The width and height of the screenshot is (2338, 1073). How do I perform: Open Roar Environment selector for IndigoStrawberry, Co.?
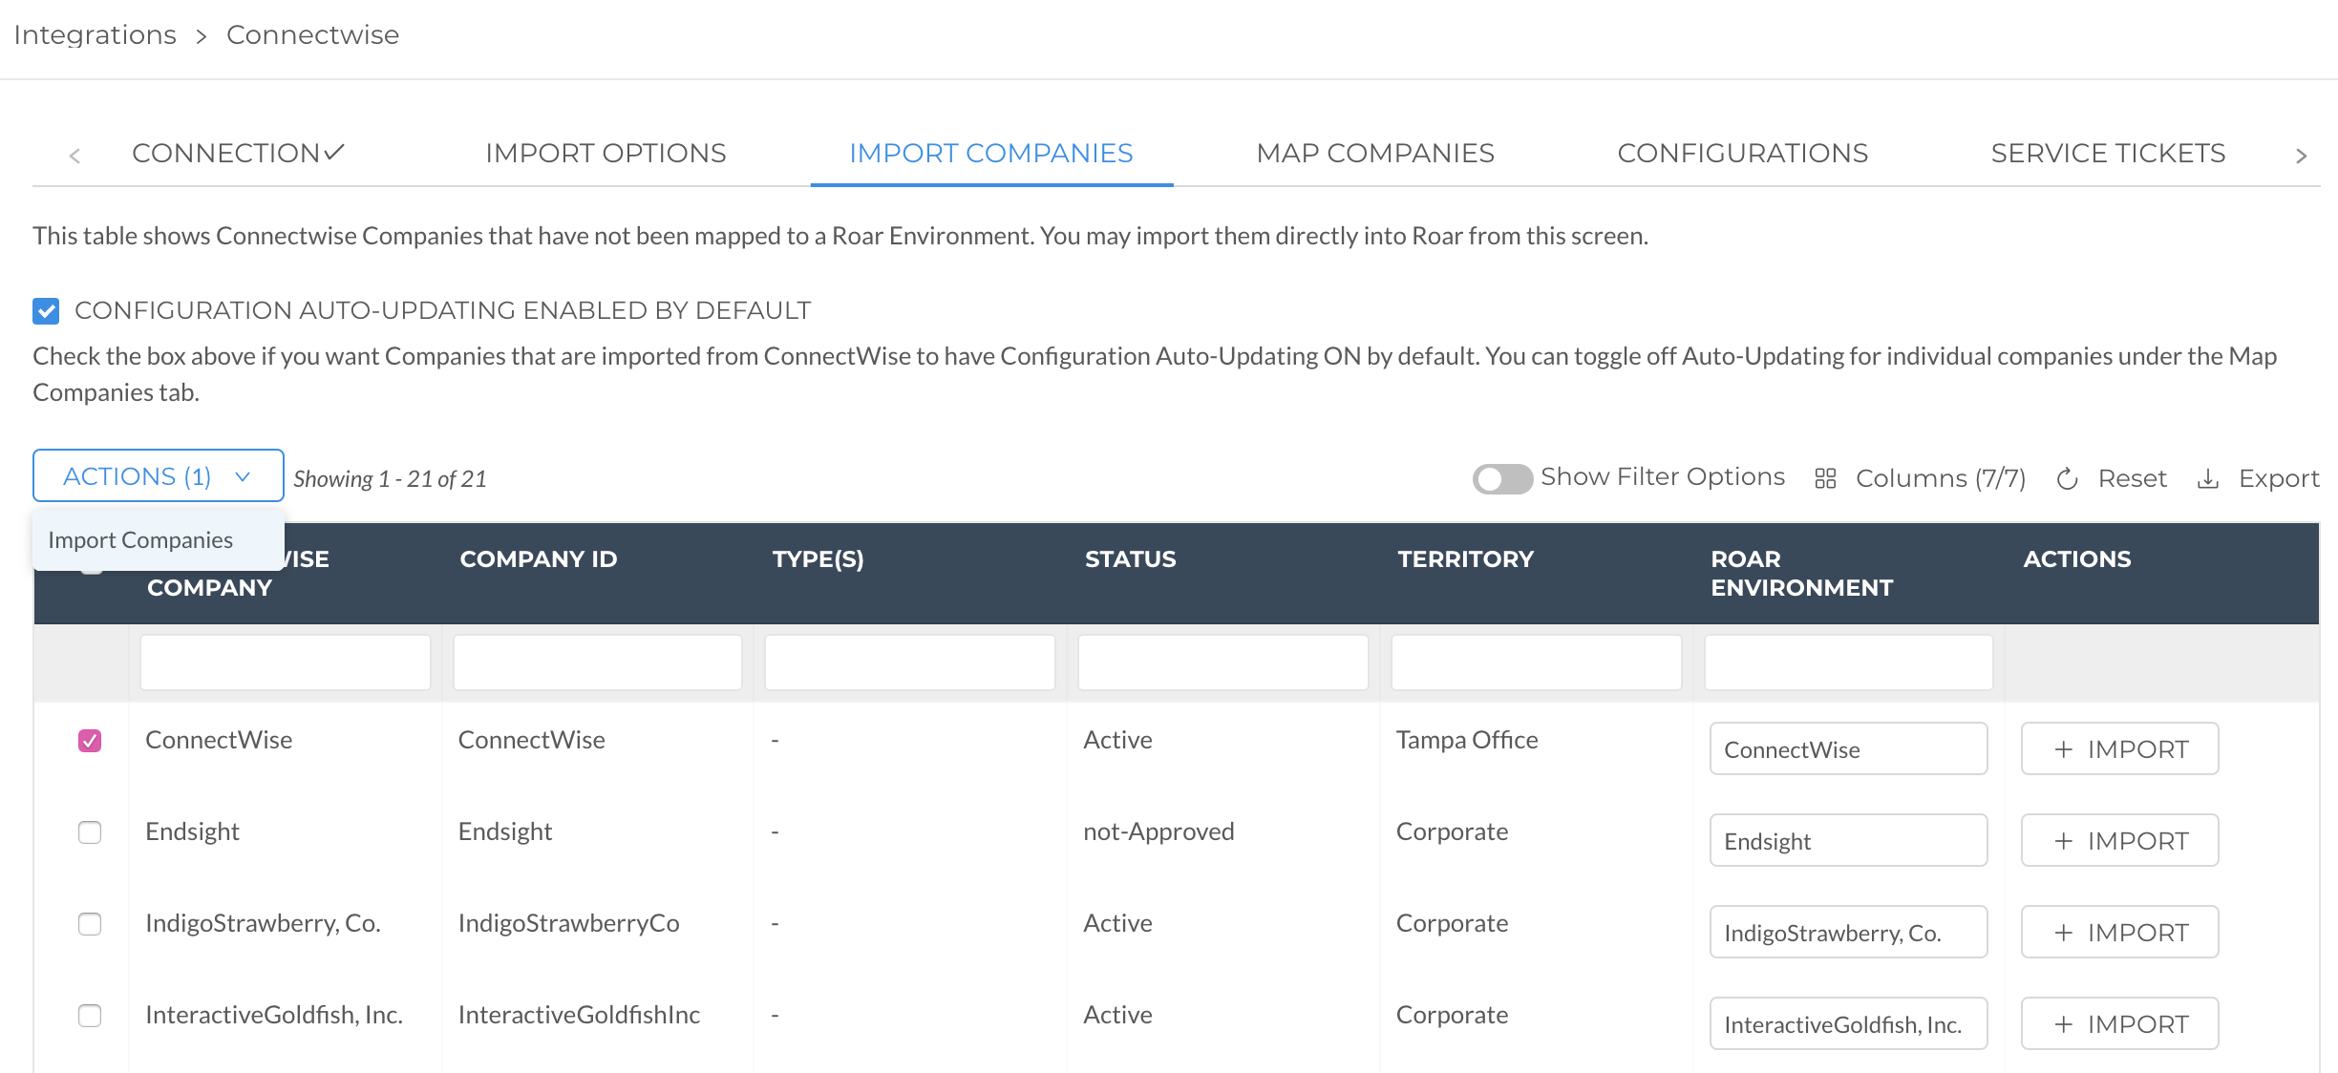pos(1847,932)
